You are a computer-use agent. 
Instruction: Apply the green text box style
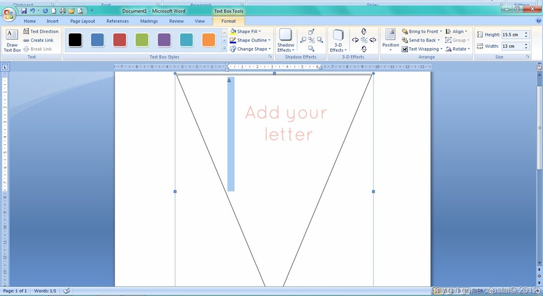point(142,40)
